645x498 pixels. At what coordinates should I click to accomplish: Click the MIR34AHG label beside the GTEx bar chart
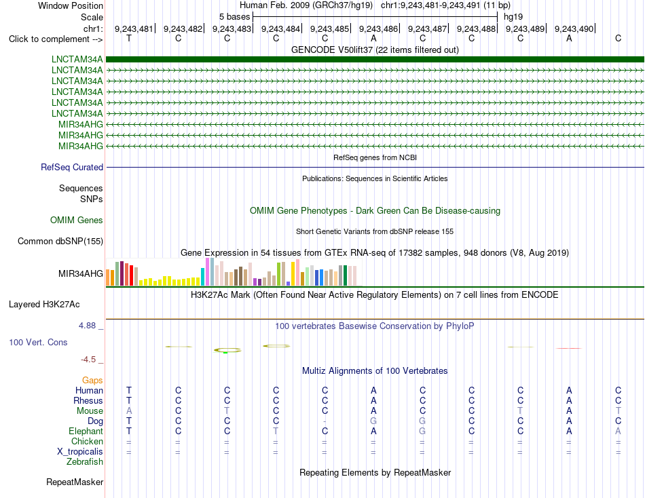pos(81,273)
